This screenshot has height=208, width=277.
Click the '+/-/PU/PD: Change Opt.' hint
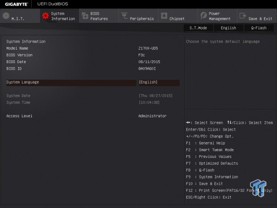210,136
